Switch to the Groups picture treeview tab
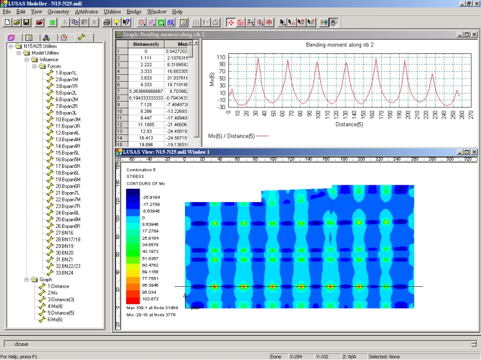Viewport: 481px width, 360px height. (x=29, y=38)
